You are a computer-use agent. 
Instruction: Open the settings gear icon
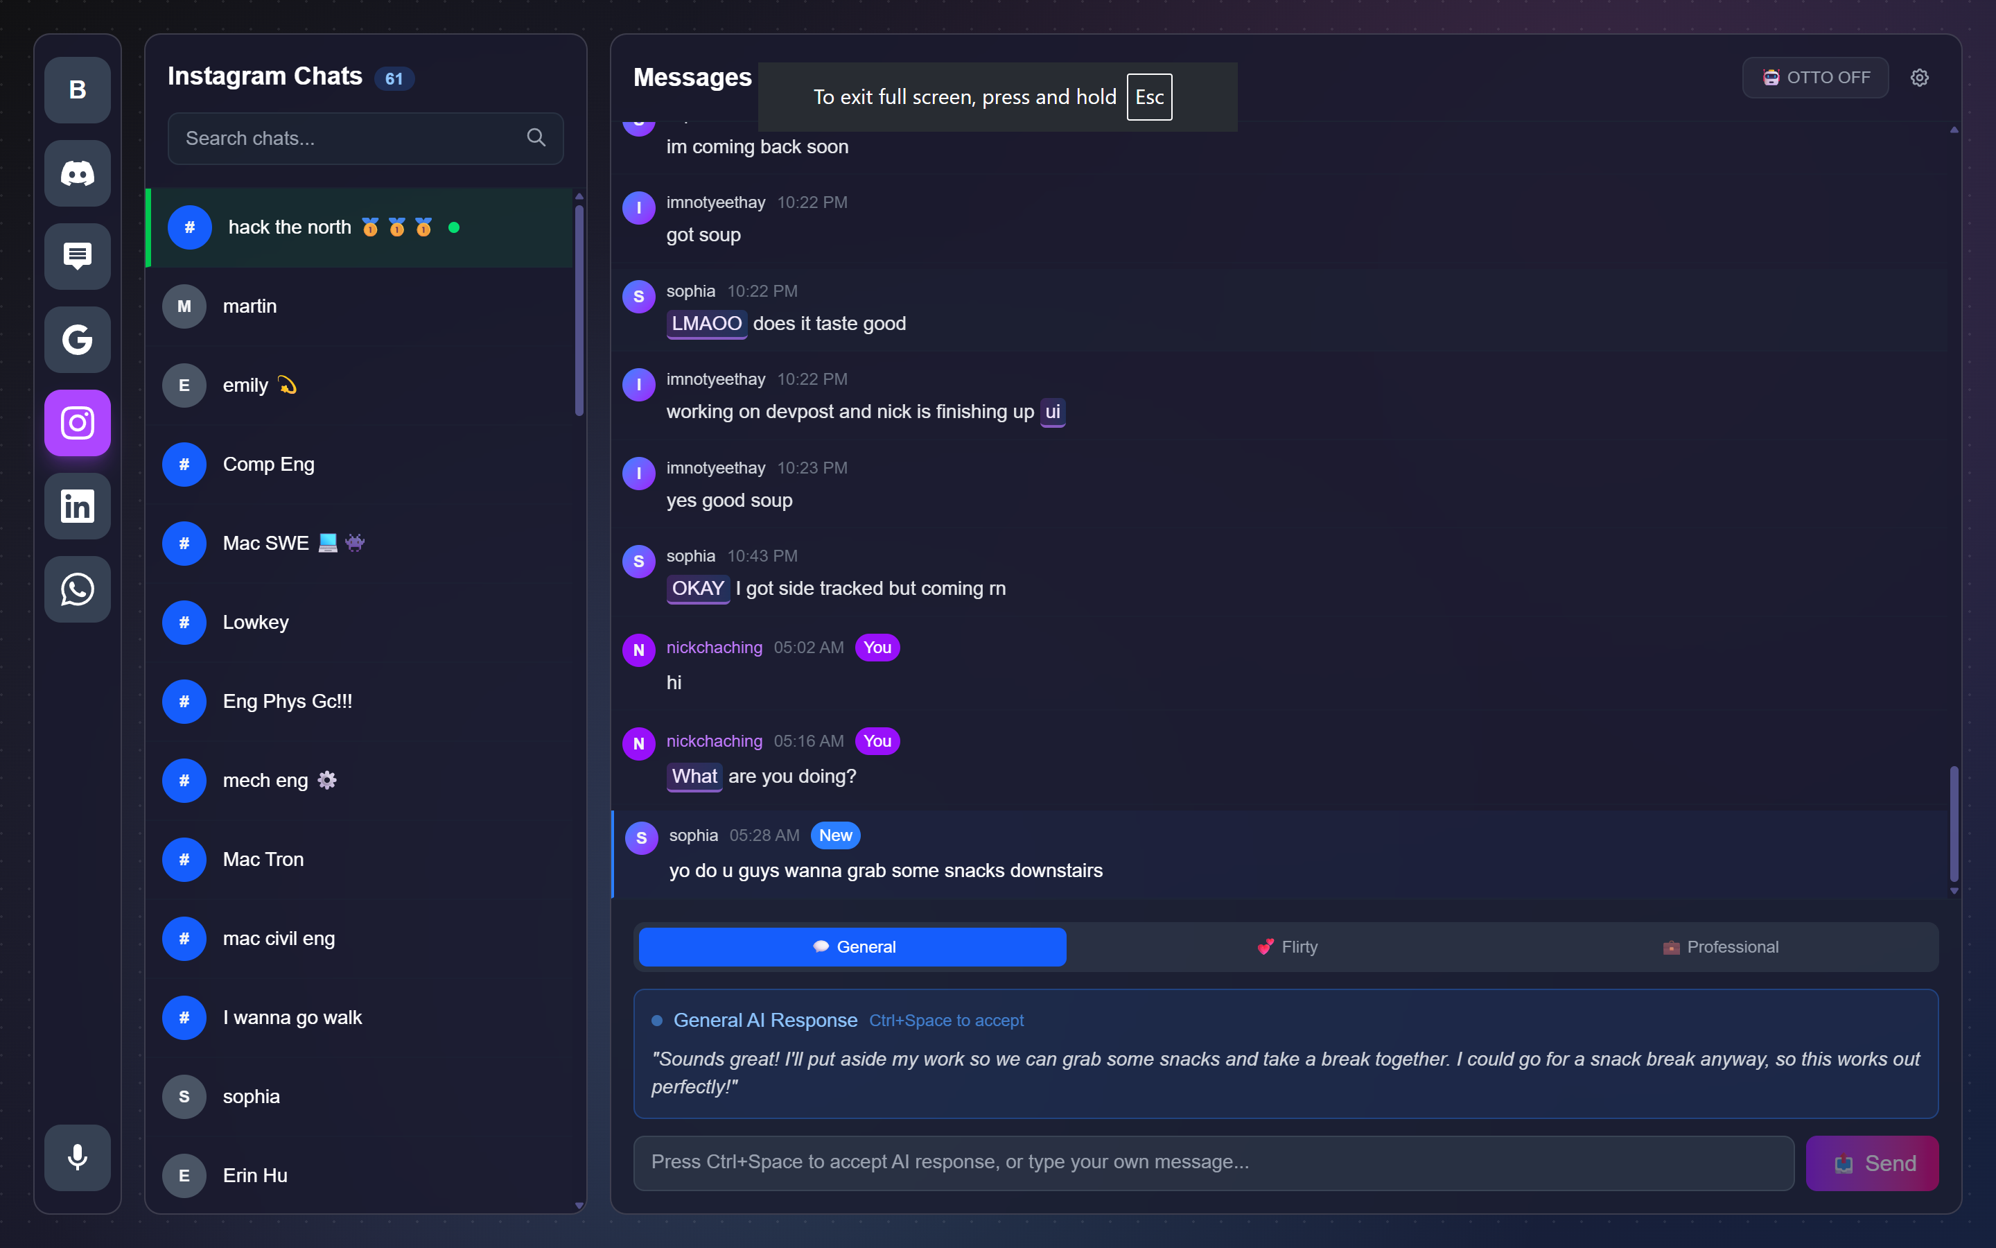[1919, 78]
